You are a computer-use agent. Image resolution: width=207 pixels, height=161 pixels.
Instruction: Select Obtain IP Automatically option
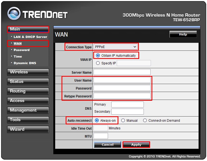98,55
